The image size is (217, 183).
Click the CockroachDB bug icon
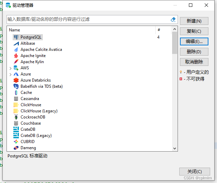[x=16, y=117]
